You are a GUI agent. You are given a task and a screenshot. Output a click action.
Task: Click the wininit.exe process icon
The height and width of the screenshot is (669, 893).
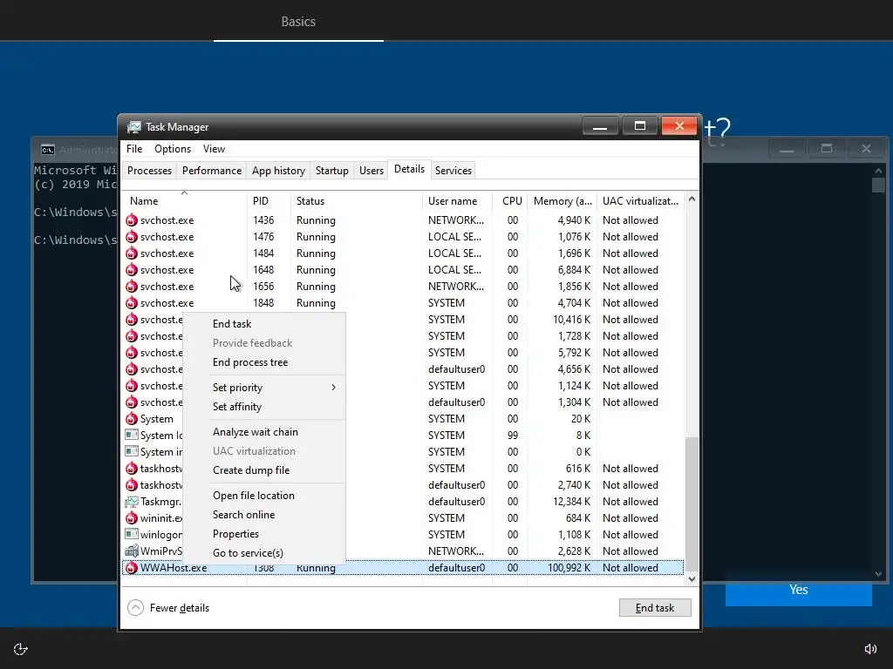(132, 518)
